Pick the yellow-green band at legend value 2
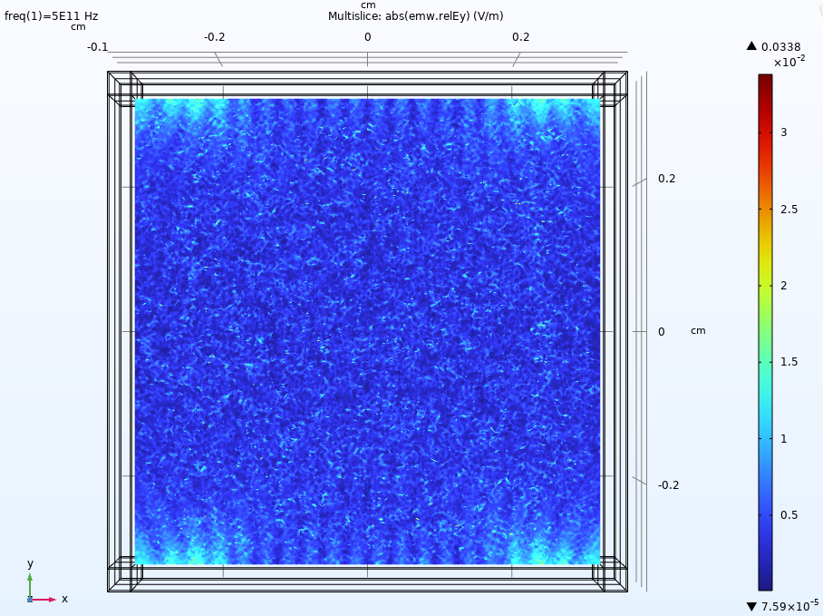Viewport: 823px width, 616px height. (x=765, y=286)
